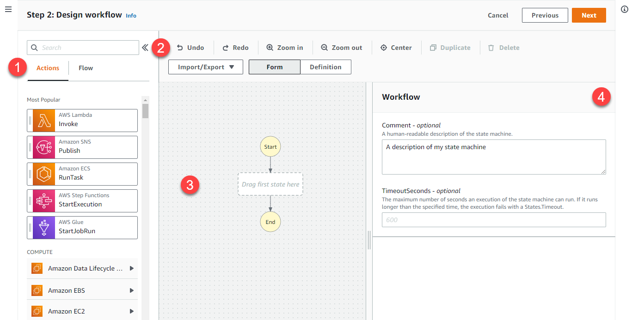Click the TimeoutSeconds input field
The height and width of the screenshot is (320, 632).
pos(494,220)
